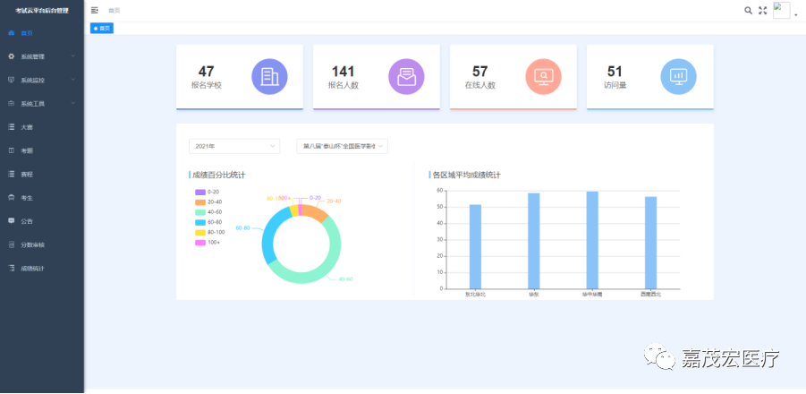Expand the 系统工具 submenu chevron
This screenshot has height=394, width=806.
point(73,103)
